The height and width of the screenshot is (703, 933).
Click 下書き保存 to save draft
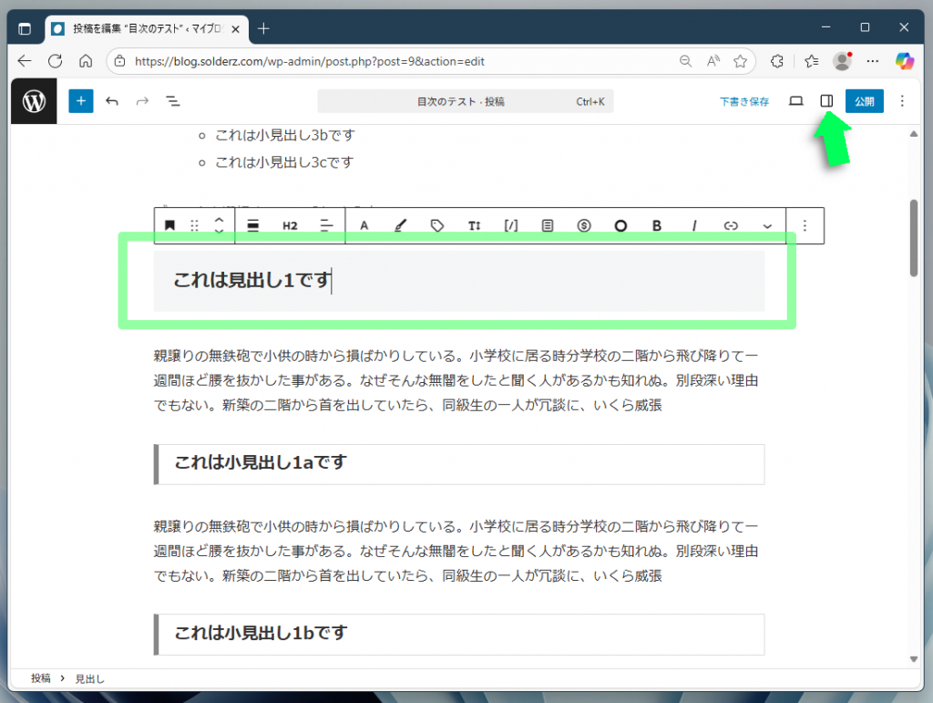[x=743, y=101]
